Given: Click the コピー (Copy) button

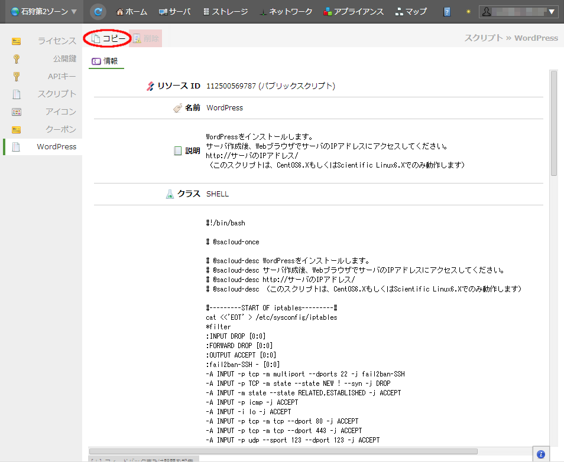Looking at the screenshot, I should (x=109, y=38).
